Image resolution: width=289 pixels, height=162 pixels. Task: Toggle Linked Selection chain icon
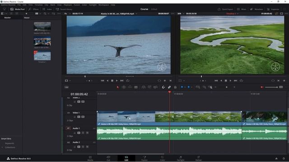pos(169,87)
